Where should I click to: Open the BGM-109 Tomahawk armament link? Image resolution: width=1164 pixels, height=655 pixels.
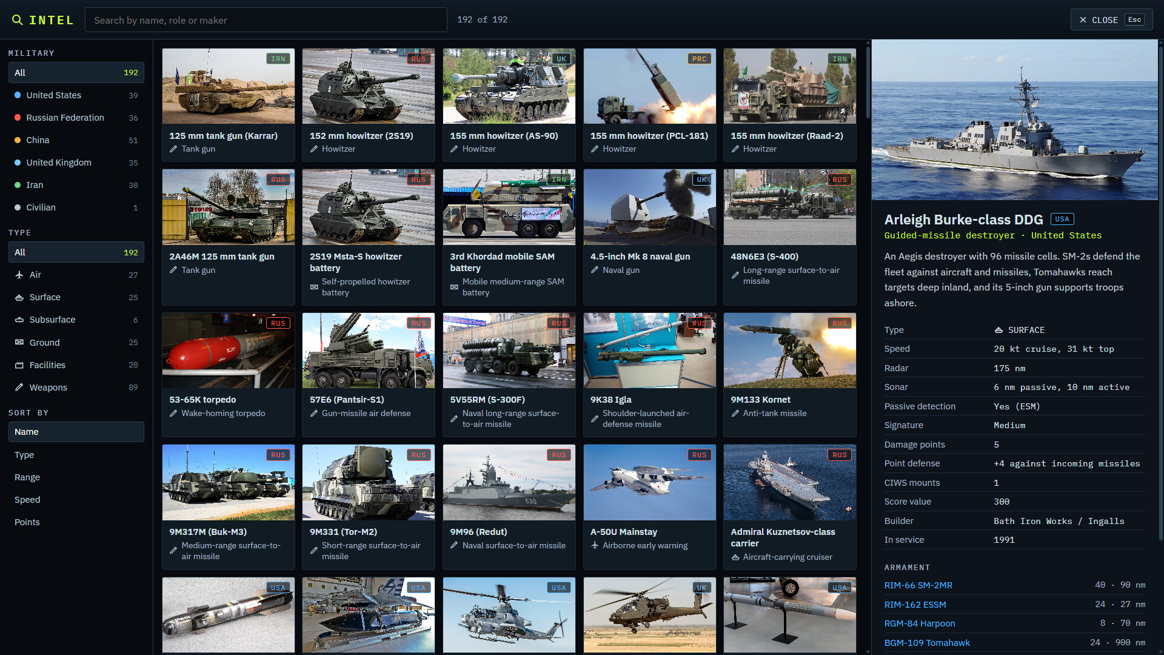click(926, 643)
